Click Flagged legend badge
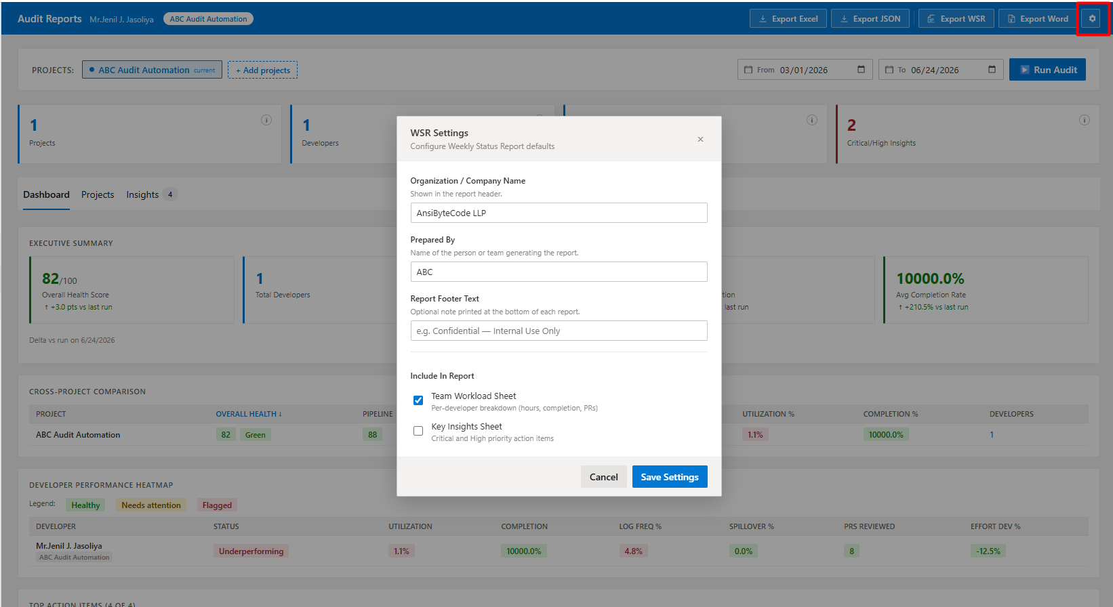Viewport: 1113px width, 607px height. (x=217, y=505)
